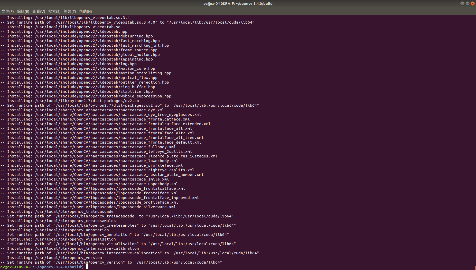Click the haarcascade_eye_tree_eyeglasses.xml line
Viewport: 476px width, 270px height.
(101, 115)
